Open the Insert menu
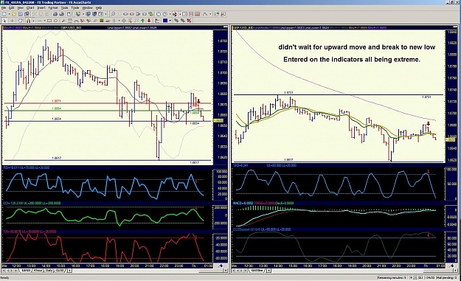The image size is (461, 281). coord(41,7)
